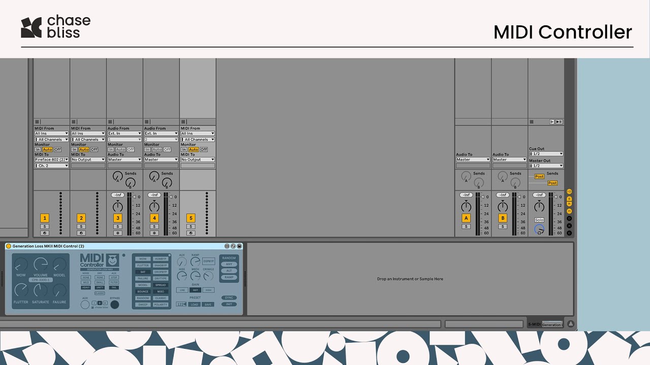Click the CPR-3300-1 model display
650x365 pixels.
41,280
